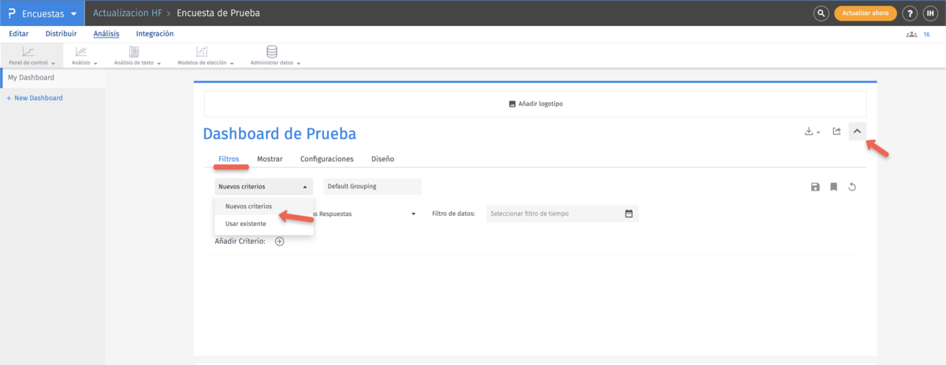Open the calendar date picker icon
The width and height of the screenshot is (946, 365).
(x=629, y=214)
